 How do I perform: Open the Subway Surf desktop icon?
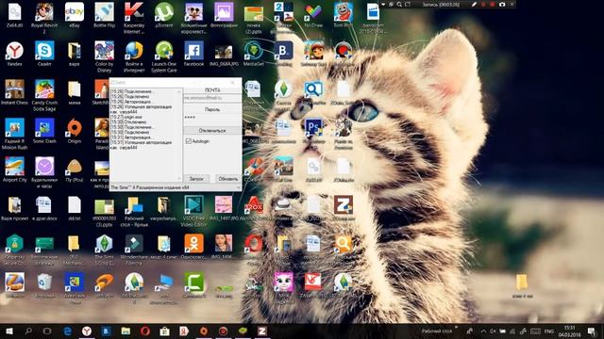(x=313, y=54)
